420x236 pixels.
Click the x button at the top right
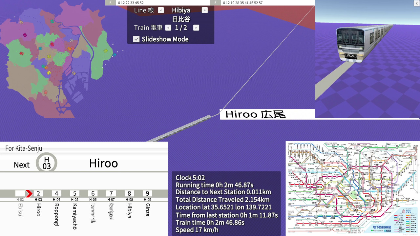point(416,3)
